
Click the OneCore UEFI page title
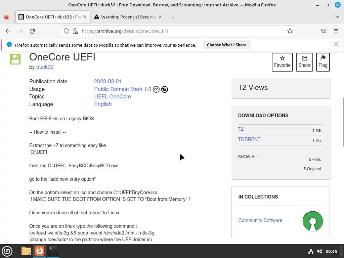click(x=62, y=57)
